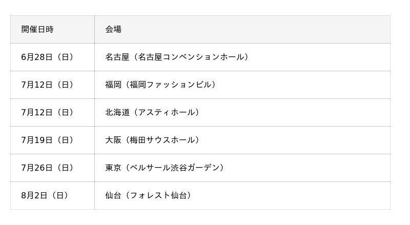Click the city name 仙台 before the parenthesis
This screenshot has width=410, height=225.
tap(113, 195)
